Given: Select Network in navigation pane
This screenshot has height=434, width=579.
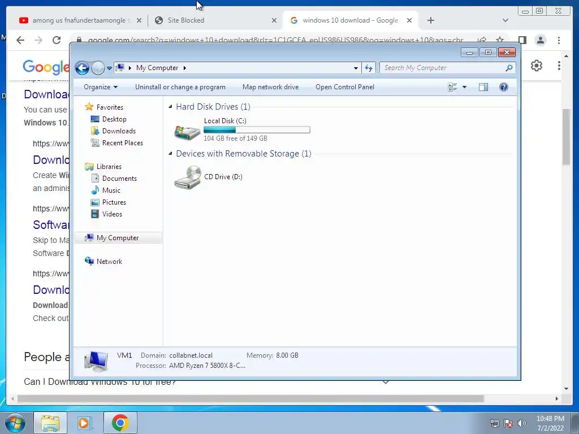Looking at the screenshot, I should pos(104,261).
